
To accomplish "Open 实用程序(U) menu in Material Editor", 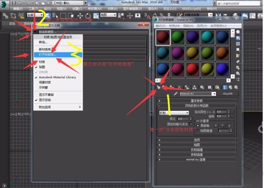I will tap(218, 26).
